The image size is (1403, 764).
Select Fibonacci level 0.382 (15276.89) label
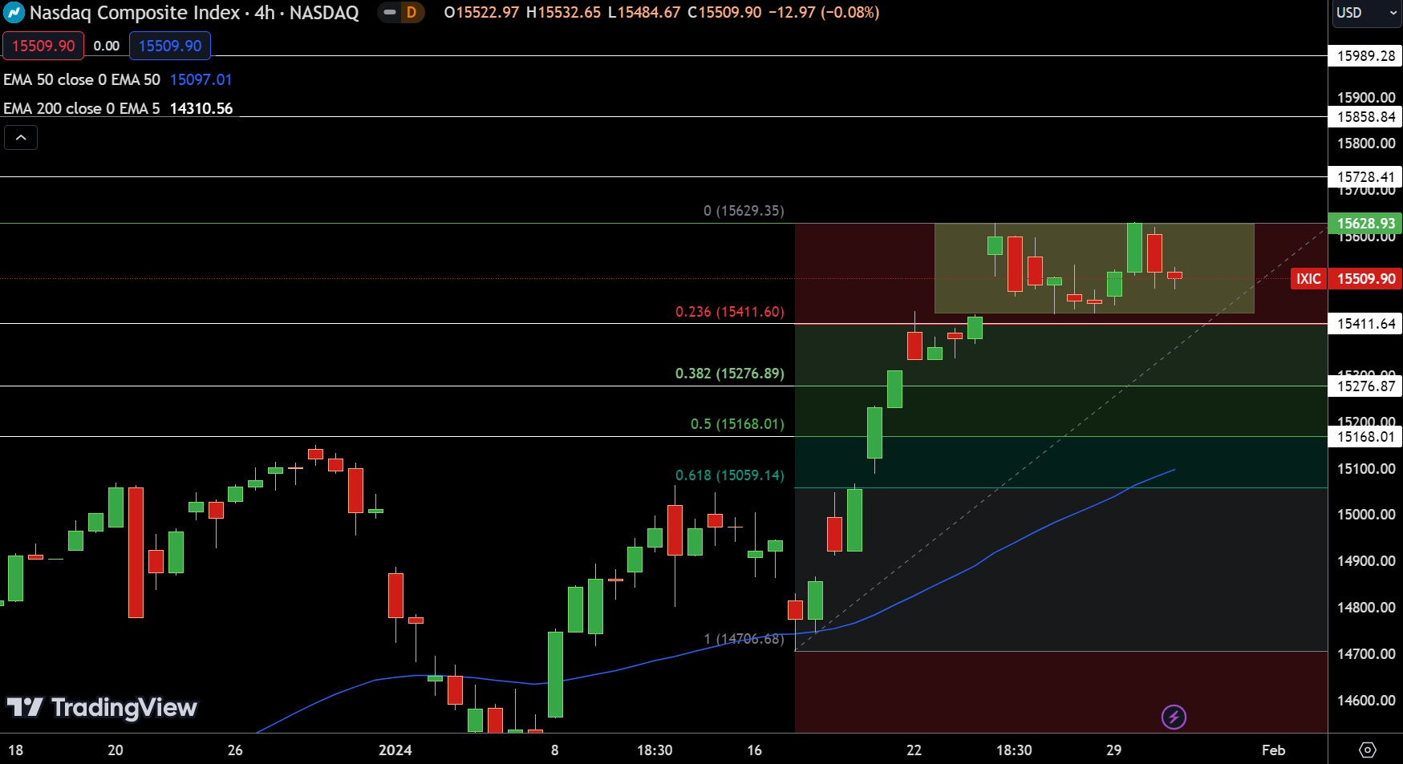coord(730,374)
